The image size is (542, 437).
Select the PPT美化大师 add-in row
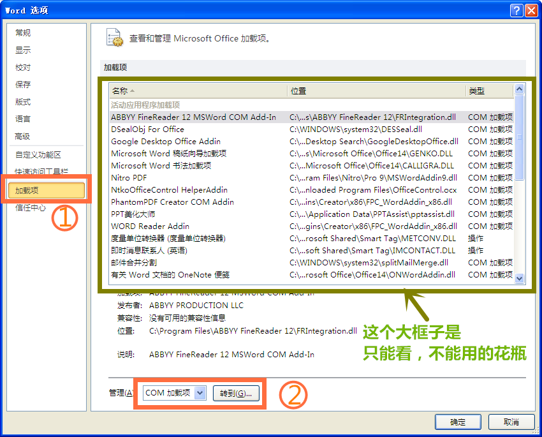coord(311,214)
